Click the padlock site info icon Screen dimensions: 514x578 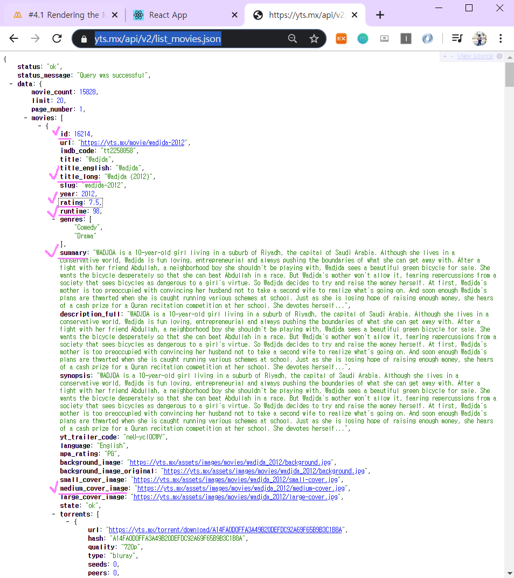click(x=84, y=39)
